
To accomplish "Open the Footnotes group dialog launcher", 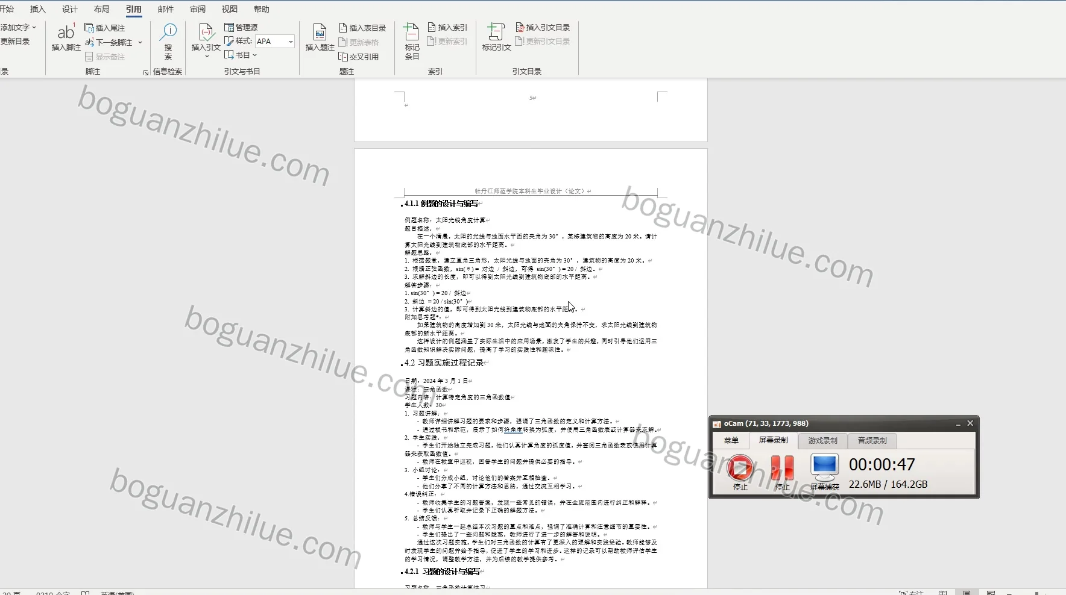I will tap(145, 73).
